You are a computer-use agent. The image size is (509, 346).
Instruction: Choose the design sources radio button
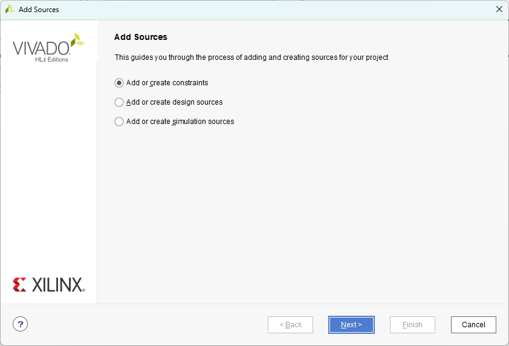click(x=119, y=102)
